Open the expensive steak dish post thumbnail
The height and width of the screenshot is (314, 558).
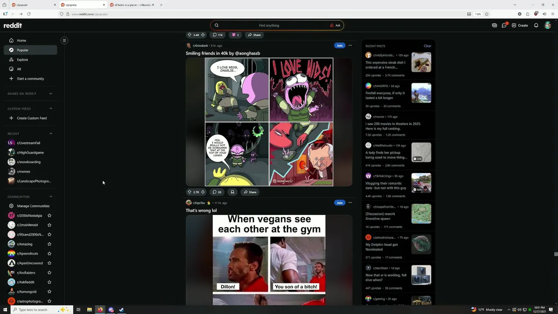pyautogui.click(x=421, y=62)
